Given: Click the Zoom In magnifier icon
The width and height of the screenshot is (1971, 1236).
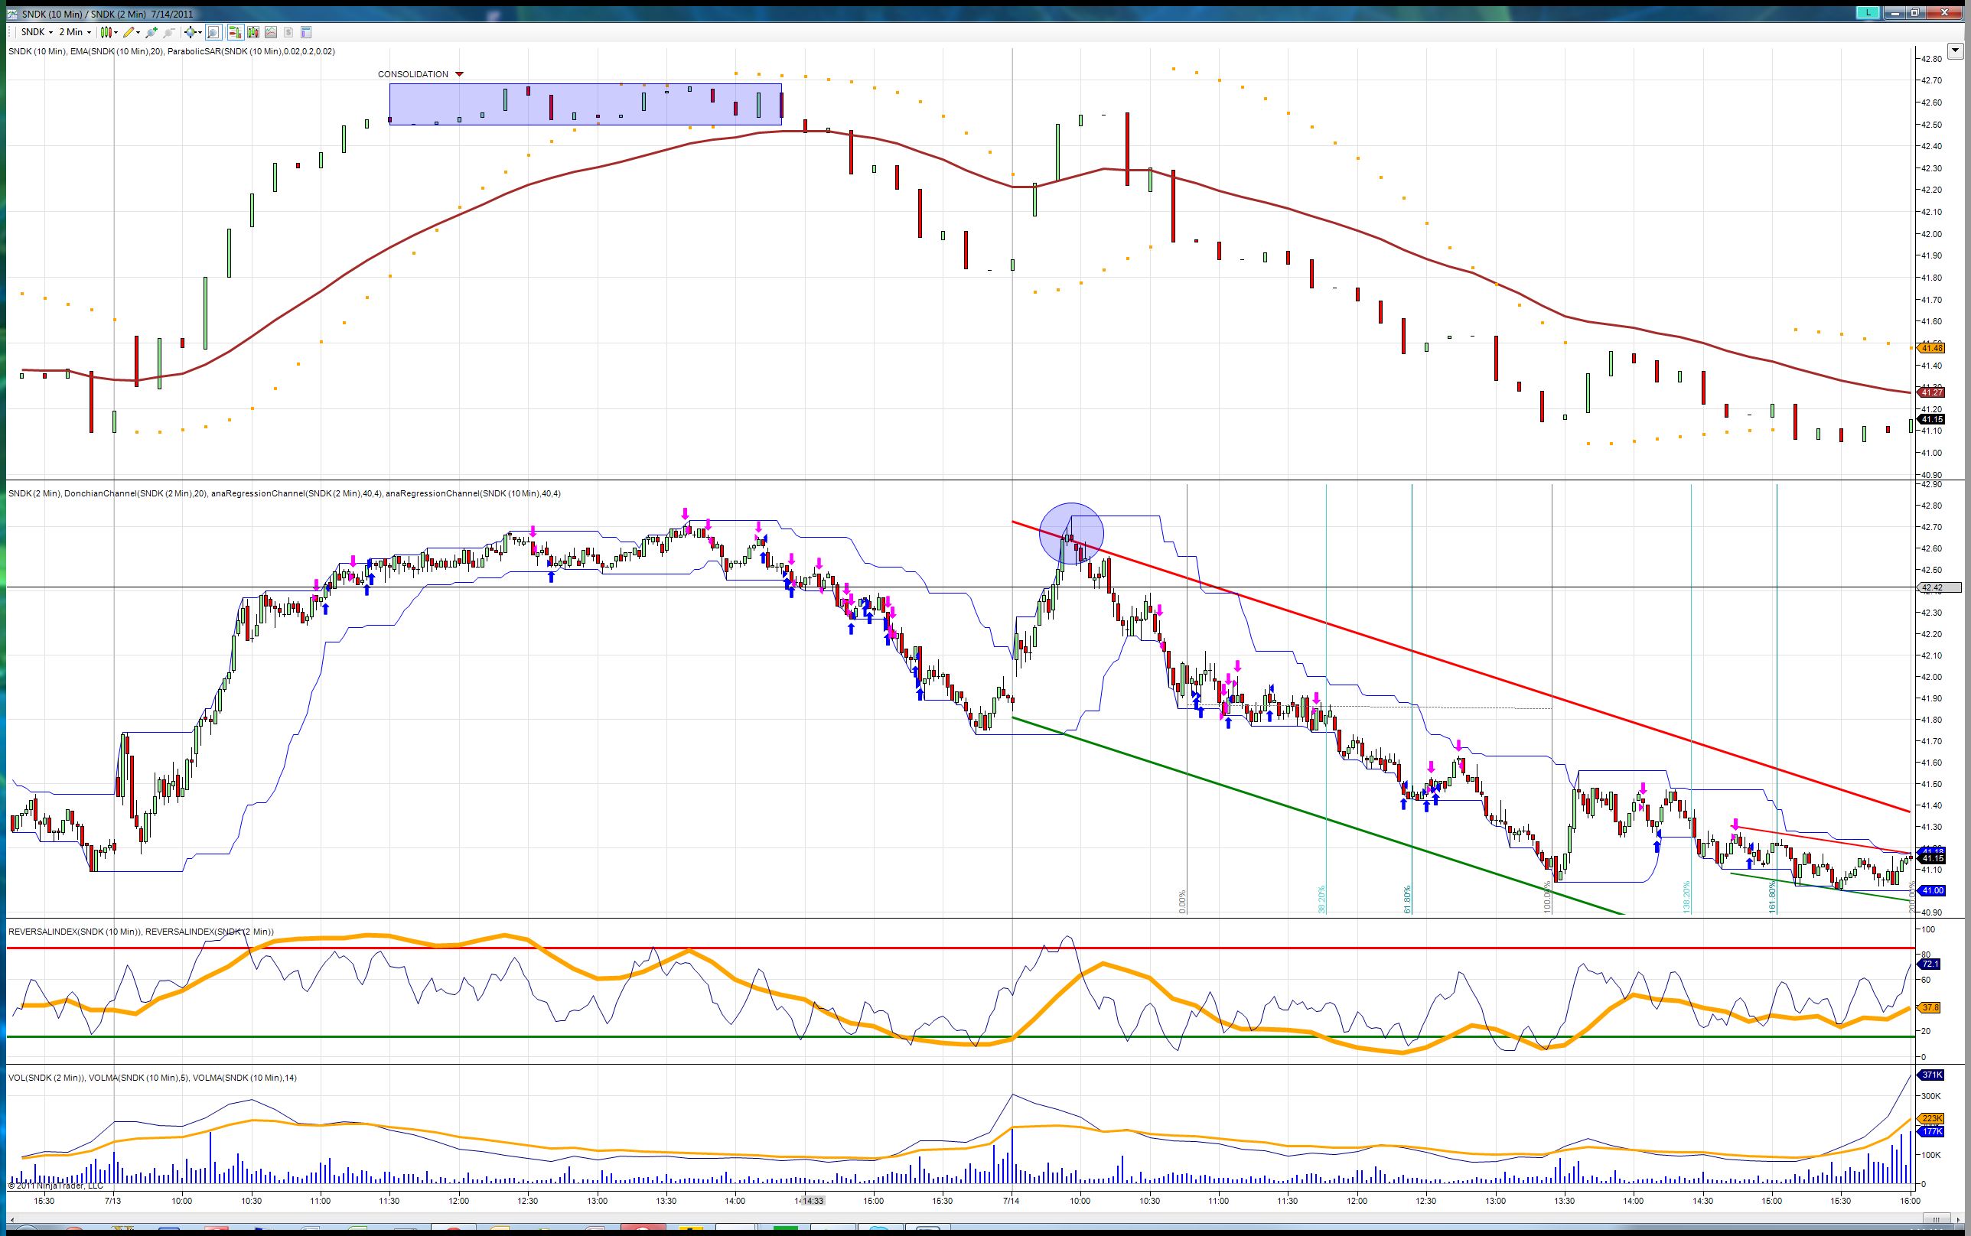Looking at the screenshot, I should 151,33.
